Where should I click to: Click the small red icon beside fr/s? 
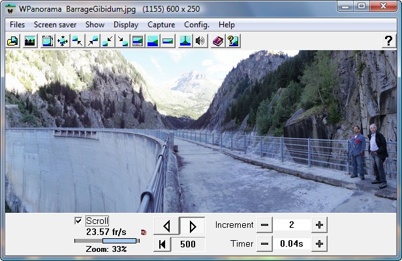tap(144, 232)
